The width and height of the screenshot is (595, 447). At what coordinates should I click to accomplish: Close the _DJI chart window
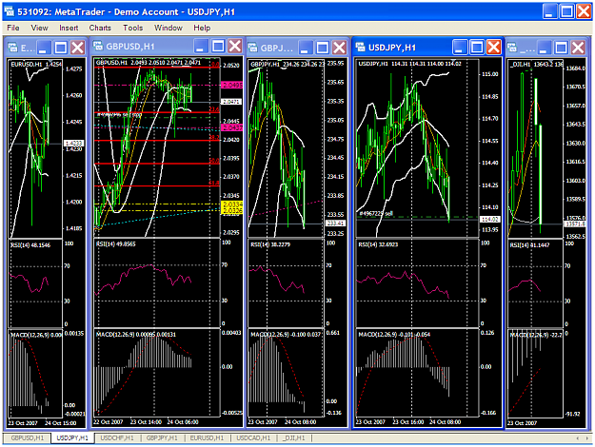tap(578, 48)
